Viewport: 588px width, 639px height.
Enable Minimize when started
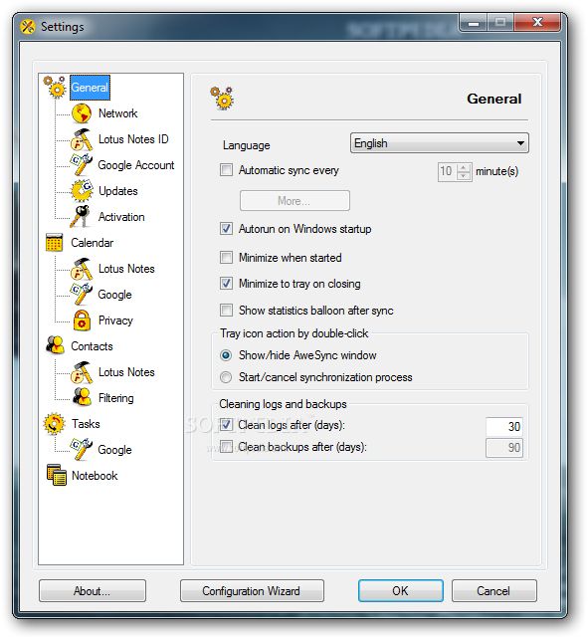point(226,258)
